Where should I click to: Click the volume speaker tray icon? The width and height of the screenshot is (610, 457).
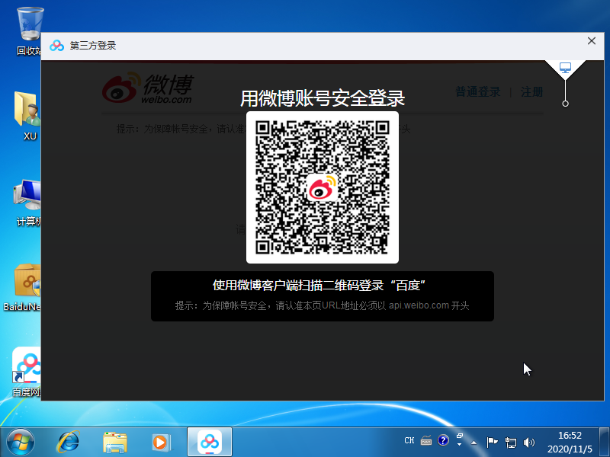click(529, 441)
